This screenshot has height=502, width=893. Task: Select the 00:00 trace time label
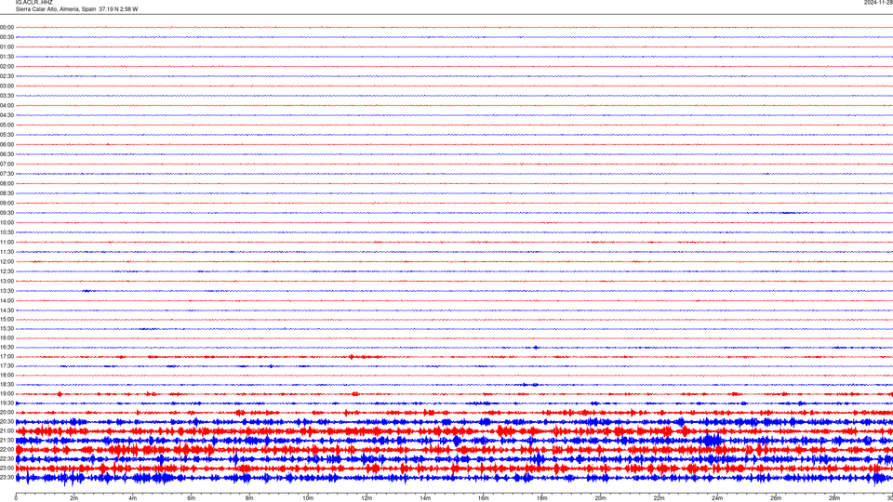click(x=7, y=27)
